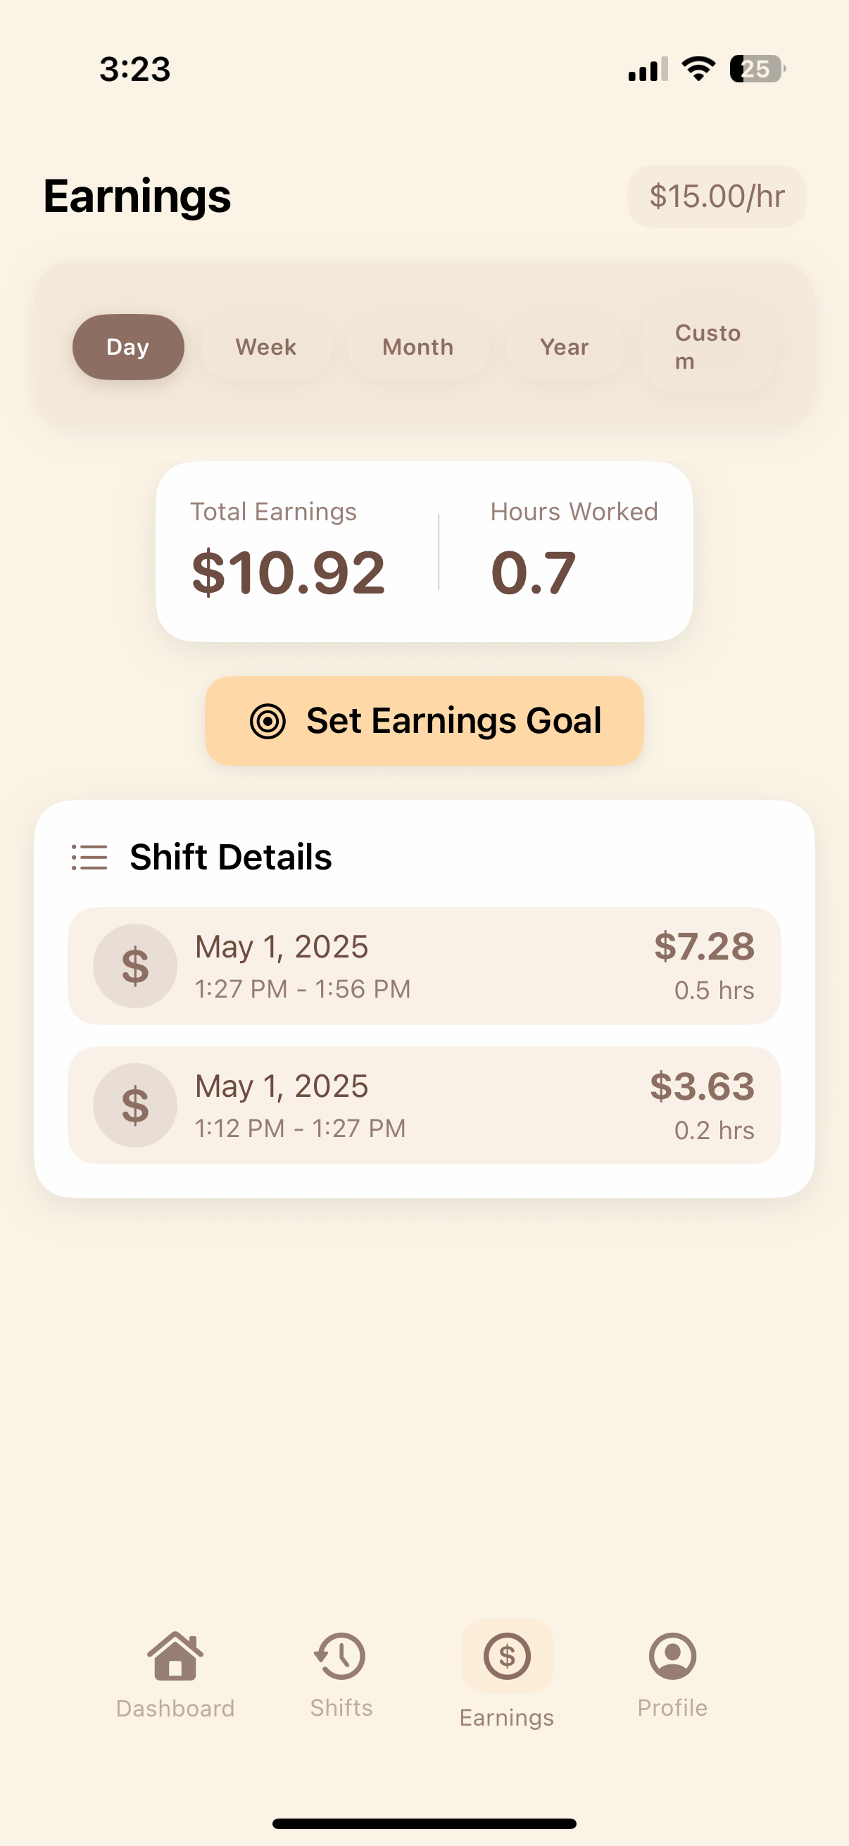Viewport: 849px width, 1846px height.
Task: Open the $15.00/hr hourly rate setting
Action: coord(717,196)
